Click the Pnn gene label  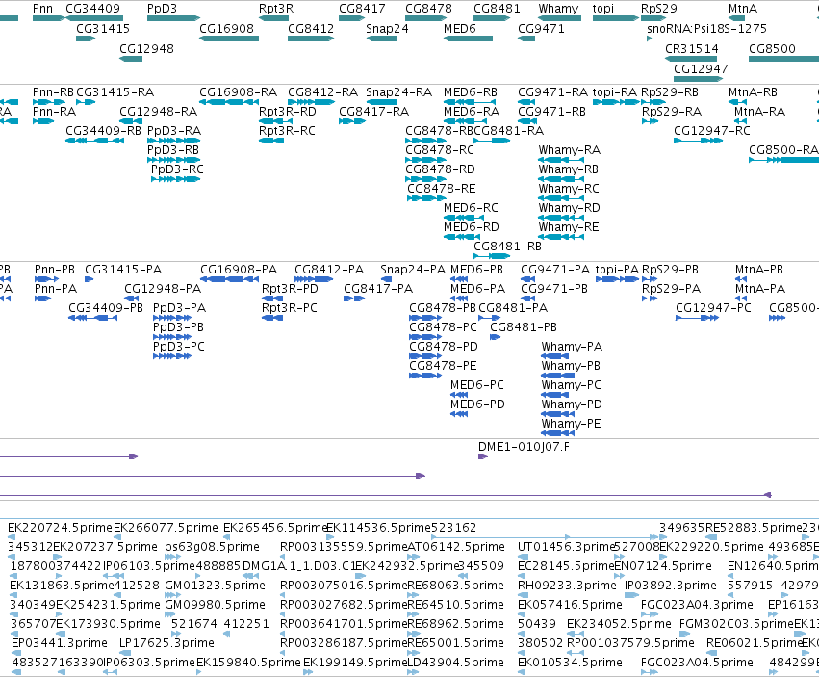tap(43, 9)
